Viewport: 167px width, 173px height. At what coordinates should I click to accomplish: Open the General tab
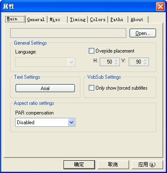click(36, 19)
